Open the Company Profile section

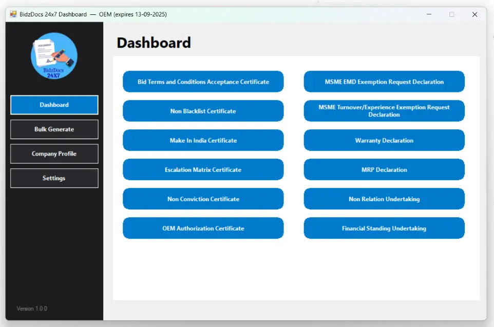tap(54, 153)
